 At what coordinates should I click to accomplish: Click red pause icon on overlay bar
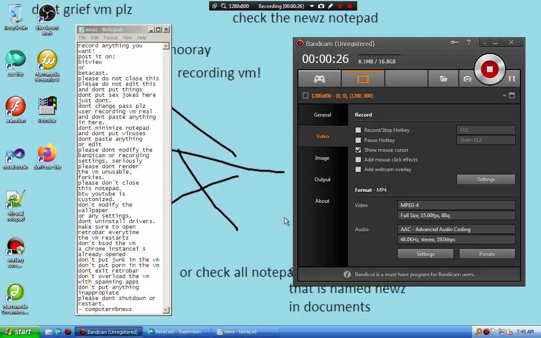340,6
